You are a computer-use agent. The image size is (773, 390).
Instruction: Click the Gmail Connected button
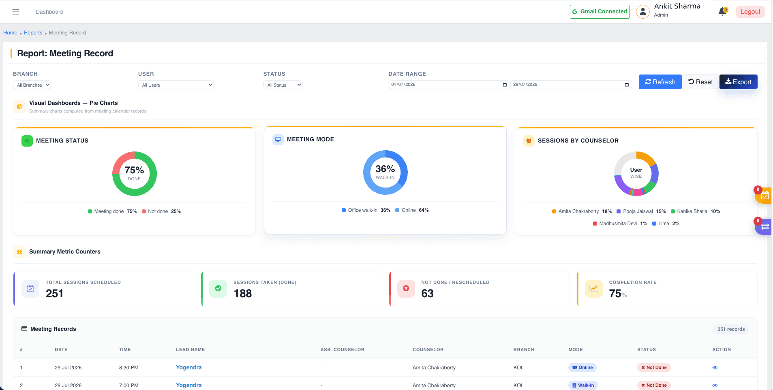(600, 12)
